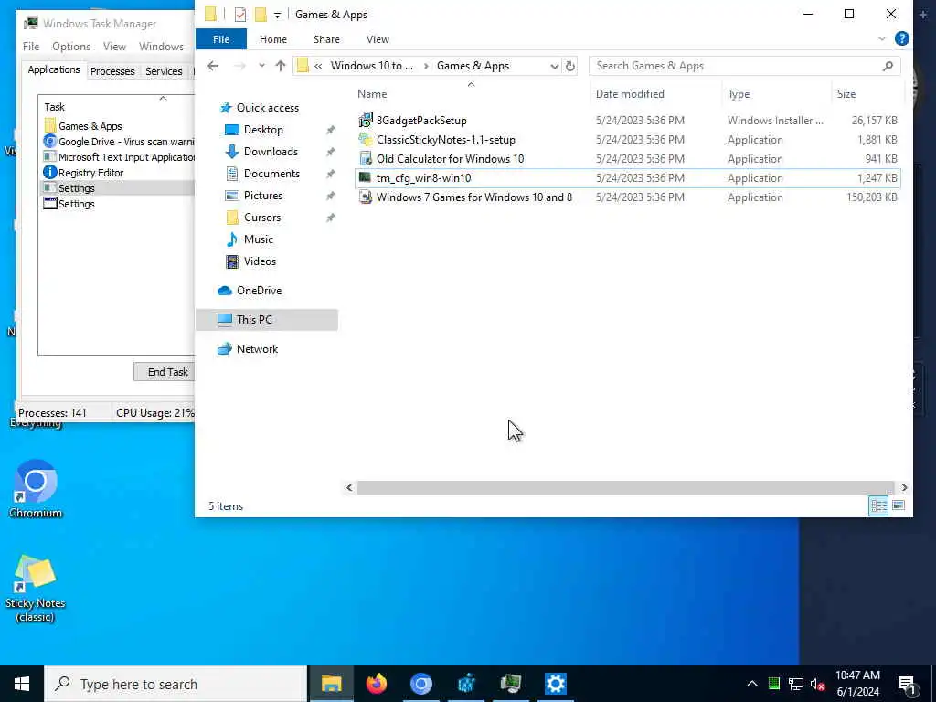Sort files by Type column

(x=739, y=94)
